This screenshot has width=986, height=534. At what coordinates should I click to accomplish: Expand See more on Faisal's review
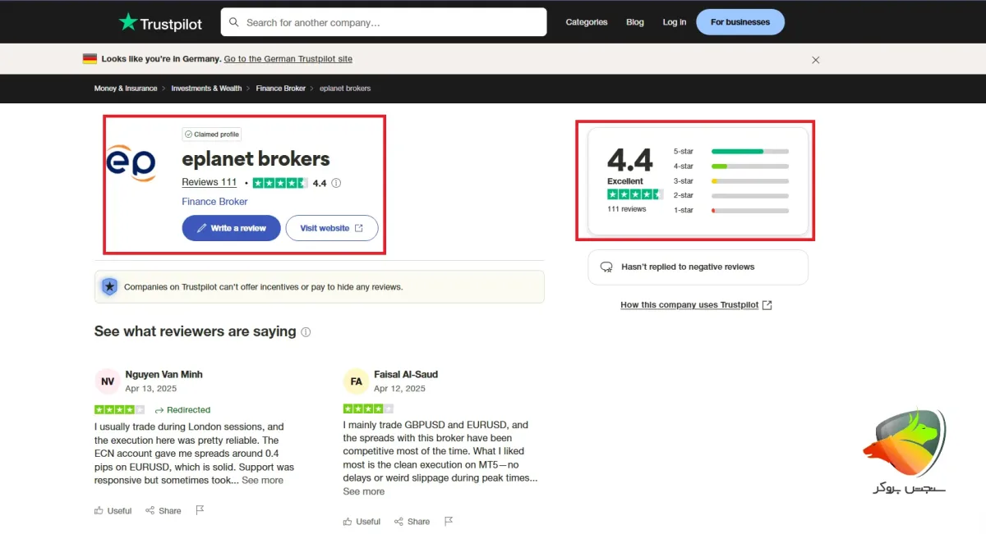(364, 491)
